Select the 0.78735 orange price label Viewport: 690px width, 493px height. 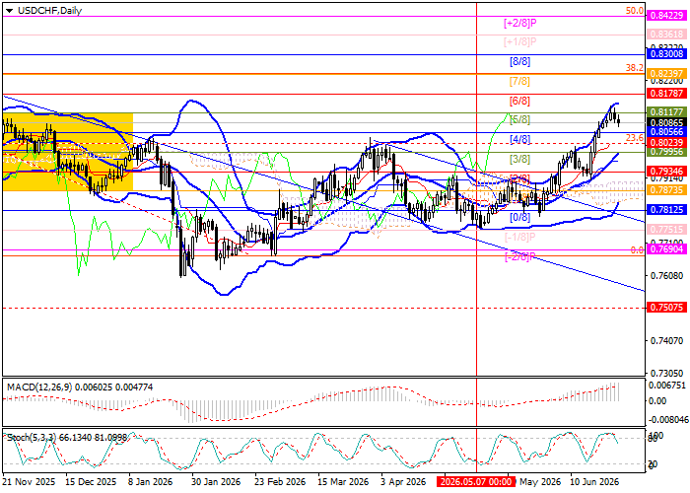tap(666, 190)
